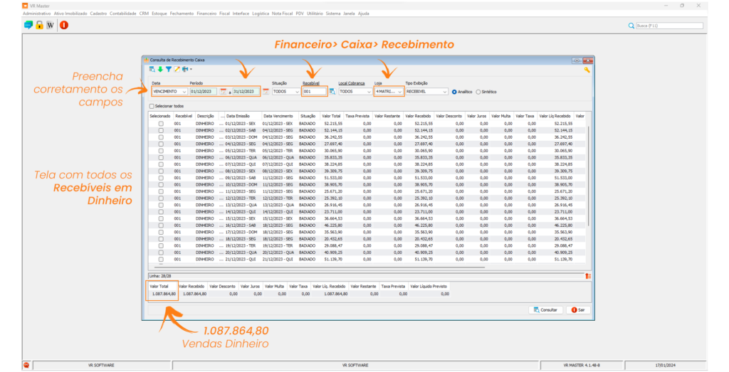Click the Consulta de Recebimento Caixa window icon
Screen dimensions: 729x372
point(147,60)
